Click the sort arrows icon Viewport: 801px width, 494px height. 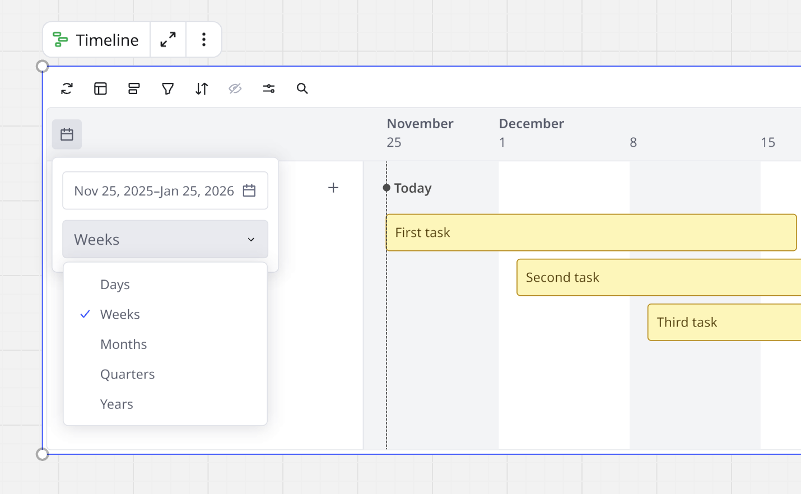click(x=202, y=88)
